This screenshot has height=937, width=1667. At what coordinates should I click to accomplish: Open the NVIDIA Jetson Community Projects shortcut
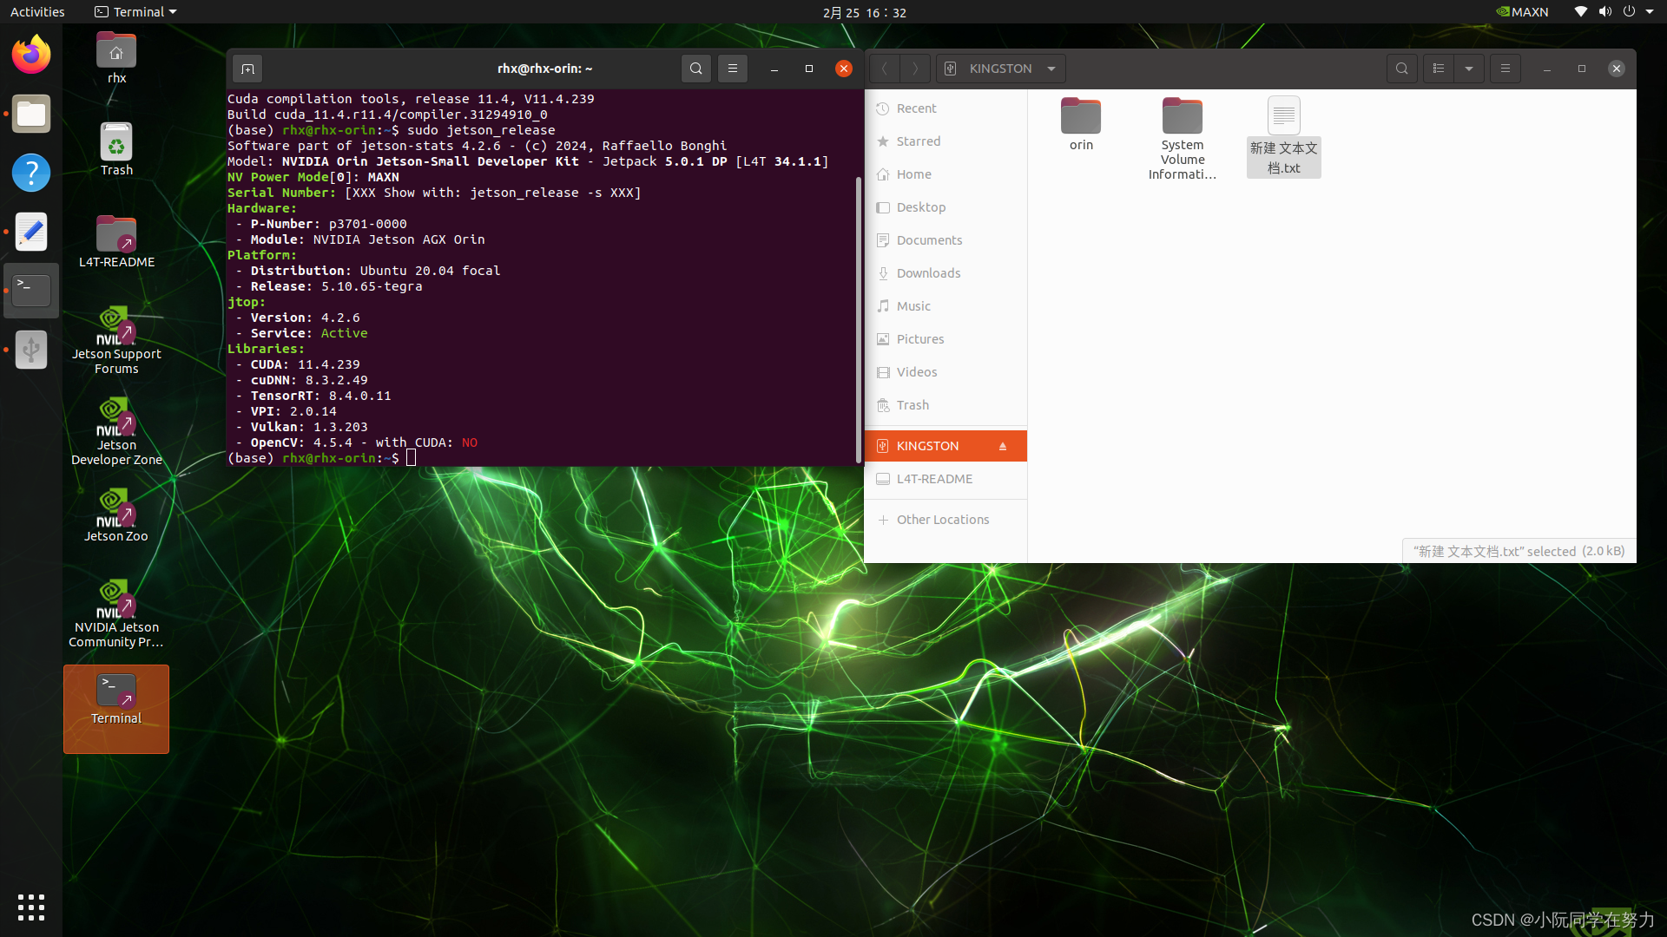click(x=115, y=612)
